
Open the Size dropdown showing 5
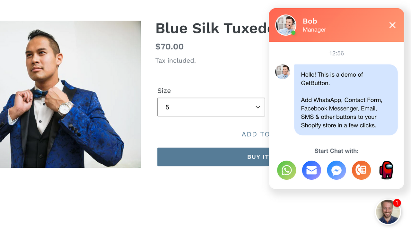[211, 107]
